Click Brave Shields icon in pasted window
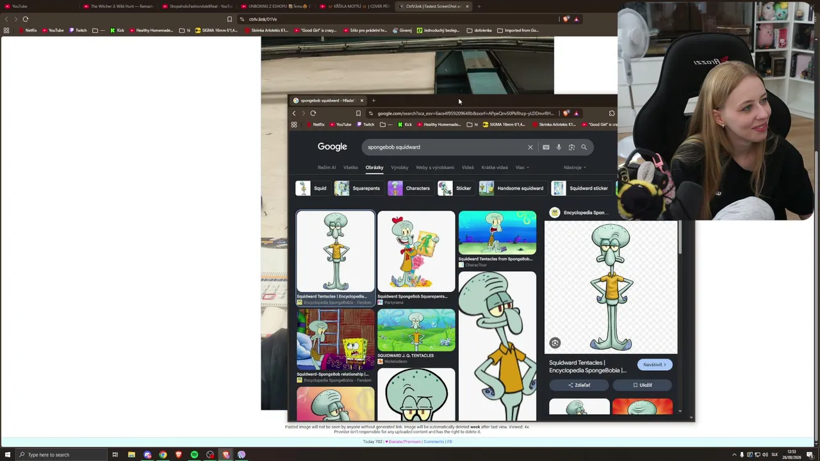Viewport: 820px width, 461px height. (x=566, y=113)
